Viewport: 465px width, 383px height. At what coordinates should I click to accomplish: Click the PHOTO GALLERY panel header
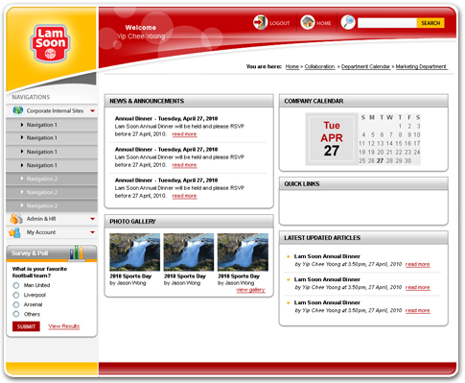[x=189, y=222]
